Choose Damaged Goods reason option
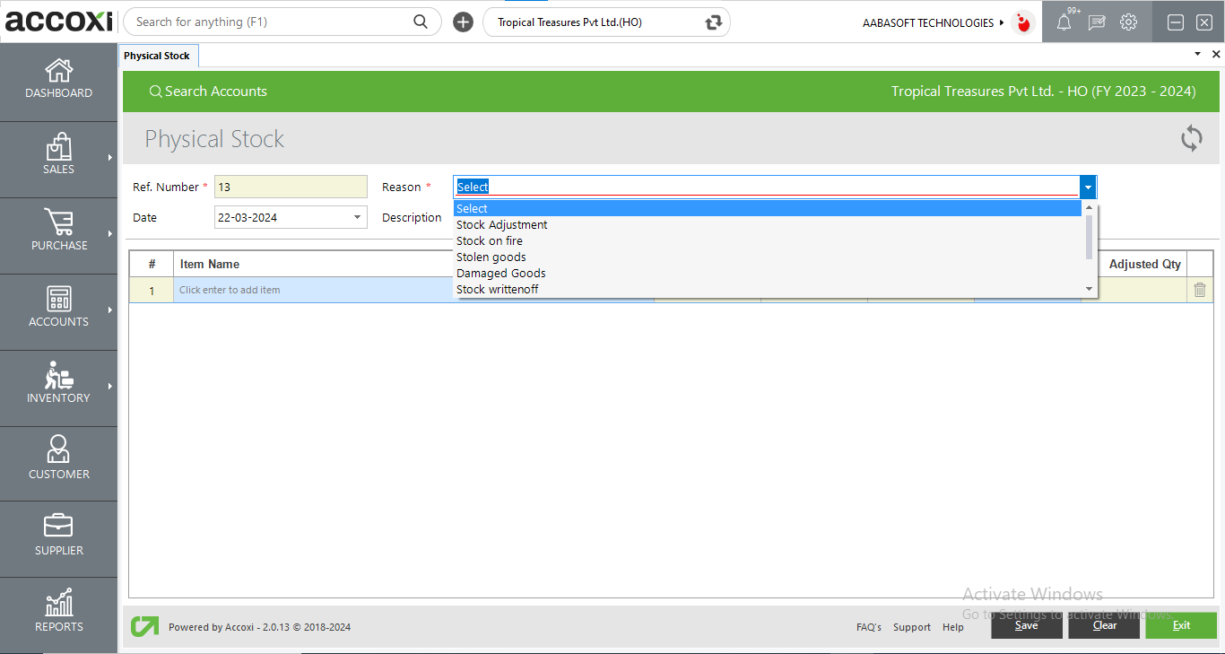Screen dimensions: 1225x654 (501, 274)
